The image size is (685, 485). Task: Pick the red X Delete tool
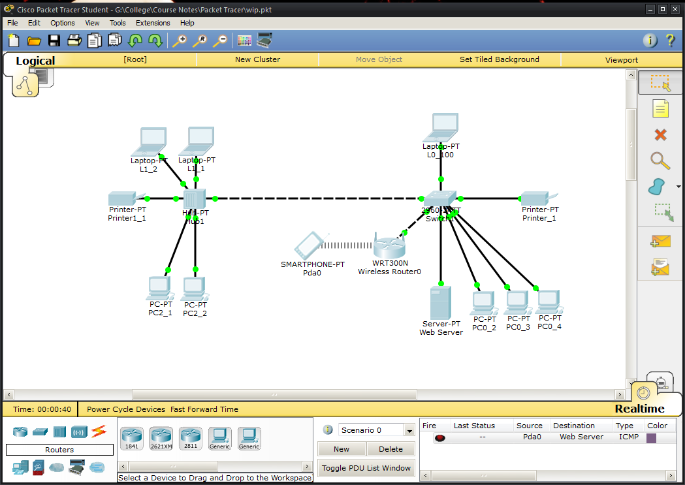(x=660, y=134)
